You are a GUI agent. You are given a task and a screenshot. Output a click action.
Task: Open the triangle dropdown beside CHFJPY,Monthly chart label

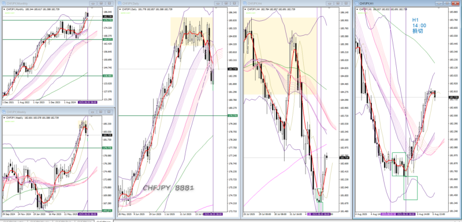coord(4,9)
